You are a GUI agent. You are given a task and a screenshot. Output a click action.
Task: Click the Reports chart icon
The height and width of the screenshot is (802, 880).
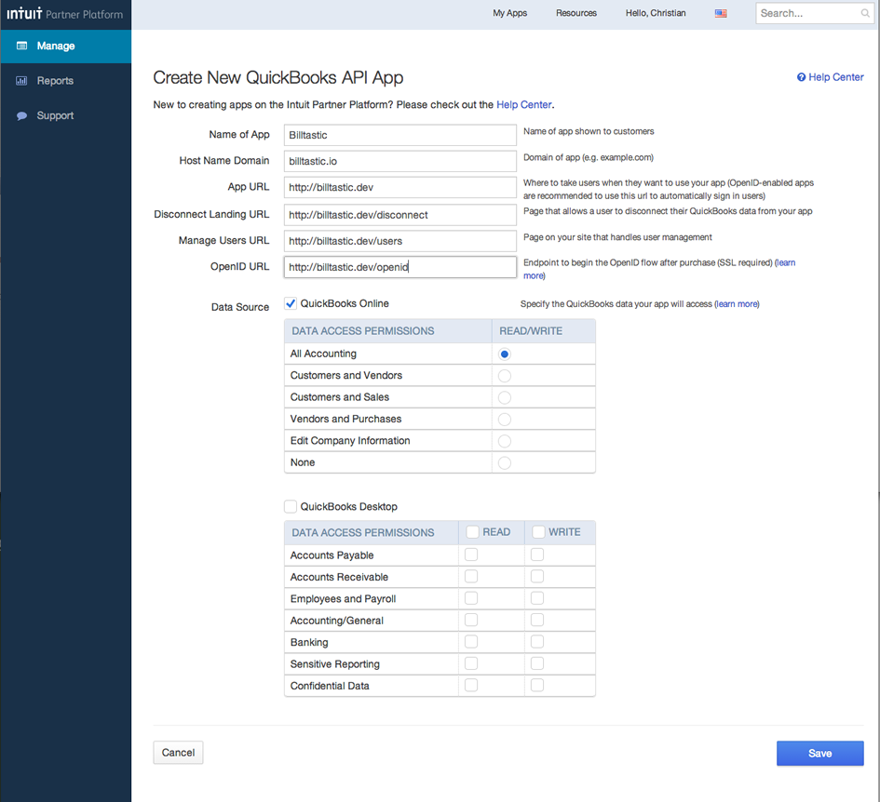point(22,81)
